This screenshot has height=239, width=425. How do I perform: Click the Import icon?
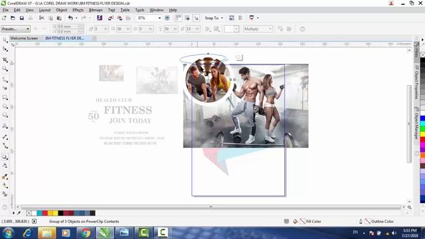[111, 18]
